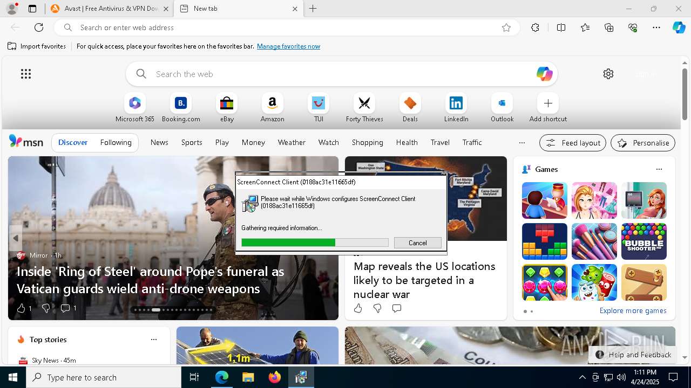691x388 pixels.
Task: Cancel the ScreenConnect Client setup
Action: (x=418, y=242)
